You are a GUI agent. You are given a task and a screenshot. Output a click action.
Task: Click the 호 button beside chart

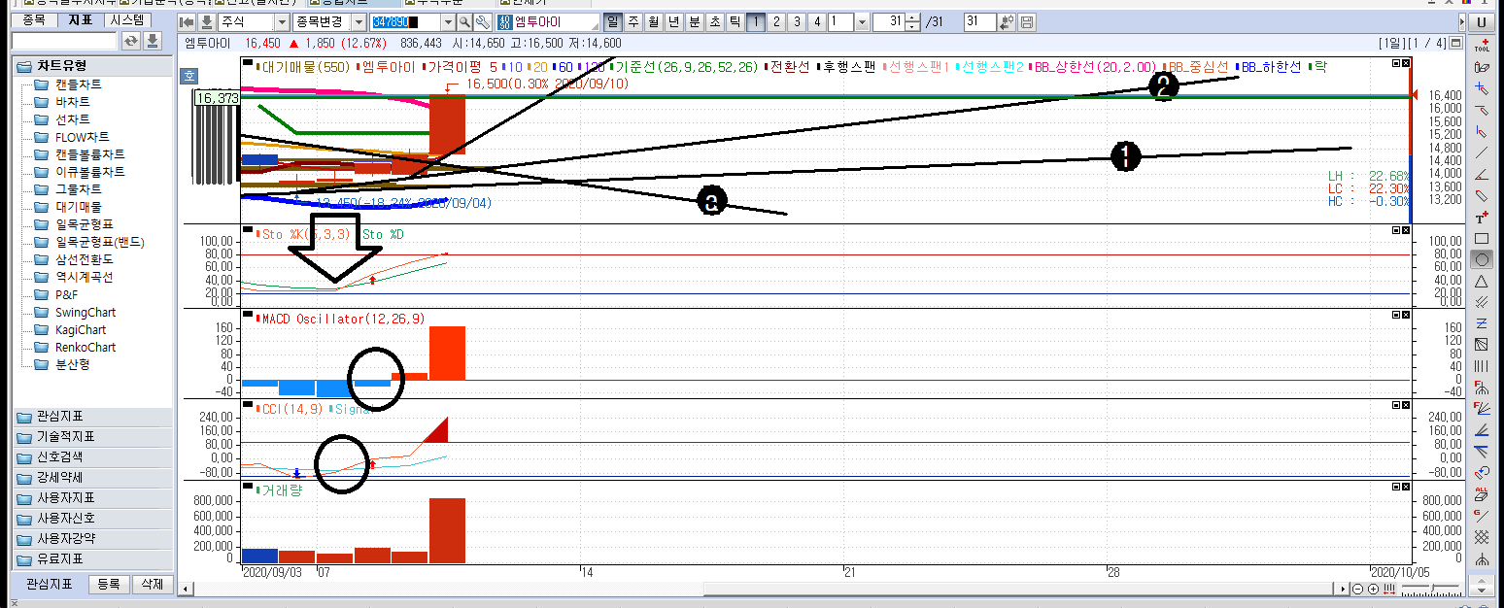tap(189, 74)
